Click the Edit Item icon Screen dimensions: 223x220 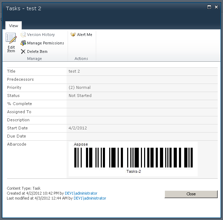(11, 39)
